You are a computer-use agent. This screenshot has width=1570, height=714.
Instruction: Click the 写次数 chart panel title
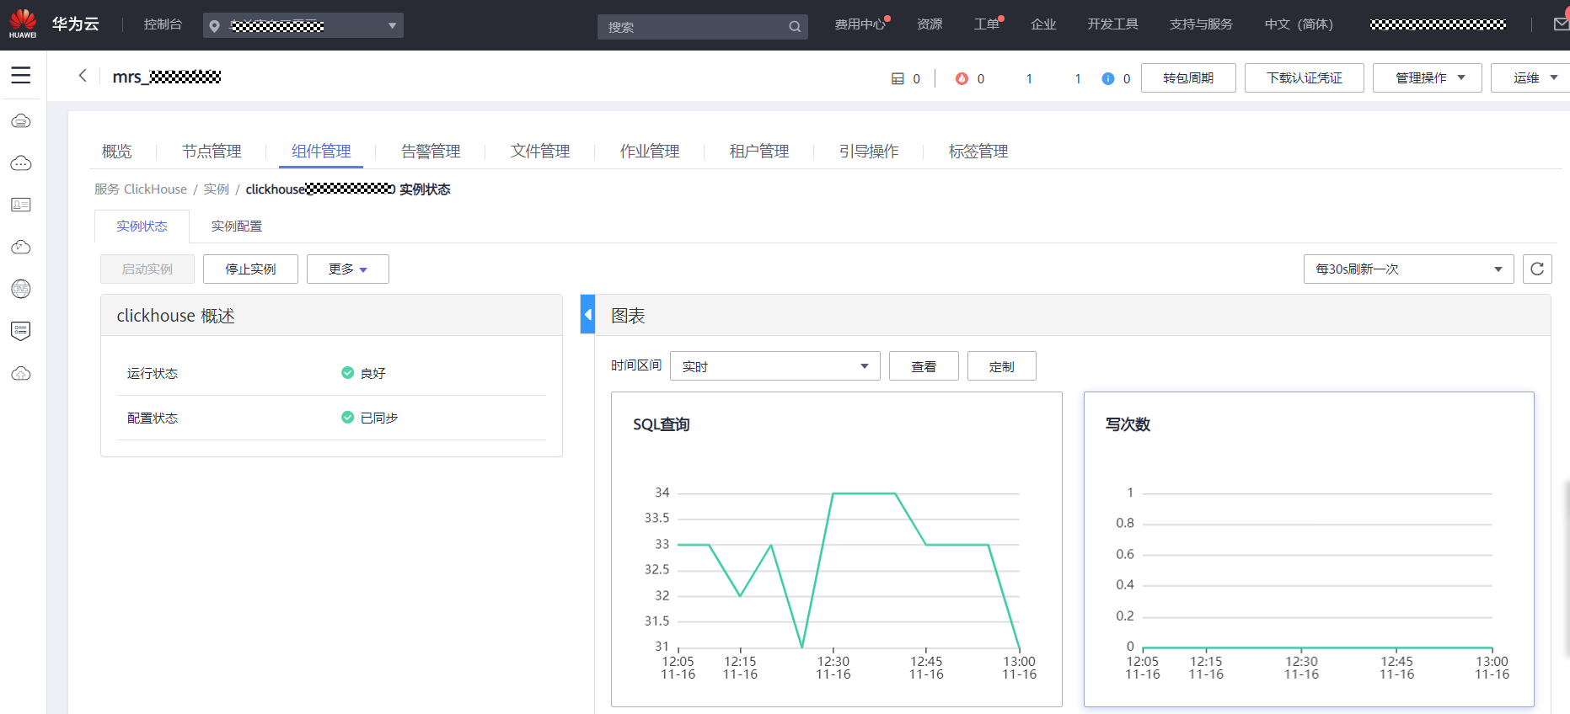pos(1128,424)
